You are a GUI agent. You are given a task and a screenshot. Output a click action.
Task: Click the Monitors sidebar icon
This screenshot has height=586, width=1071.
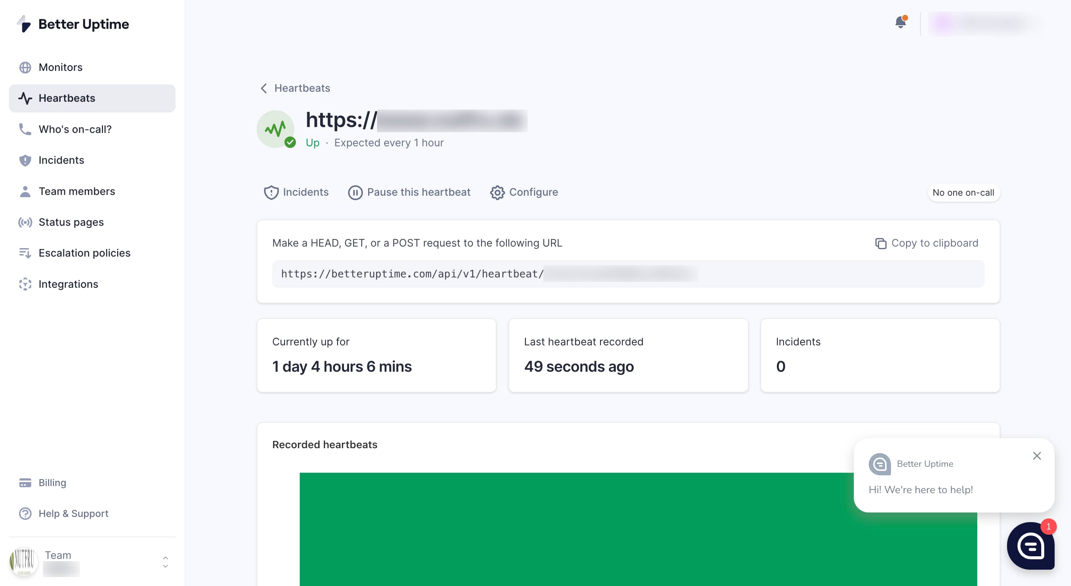[x=25, y=66]
